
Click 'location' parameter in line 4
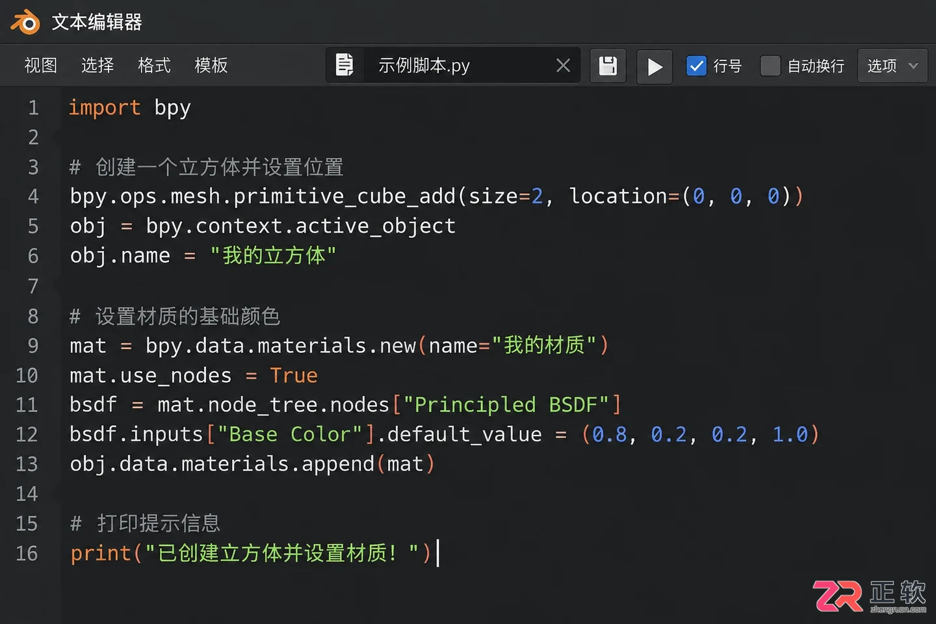pyautogui.click(x=618, y=196)
